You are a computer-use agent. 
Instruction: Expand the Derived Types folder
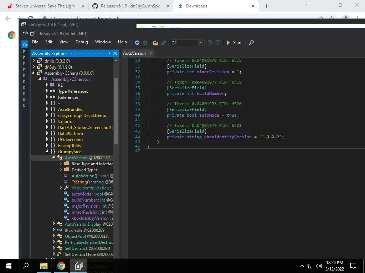(x=61, y=170)
